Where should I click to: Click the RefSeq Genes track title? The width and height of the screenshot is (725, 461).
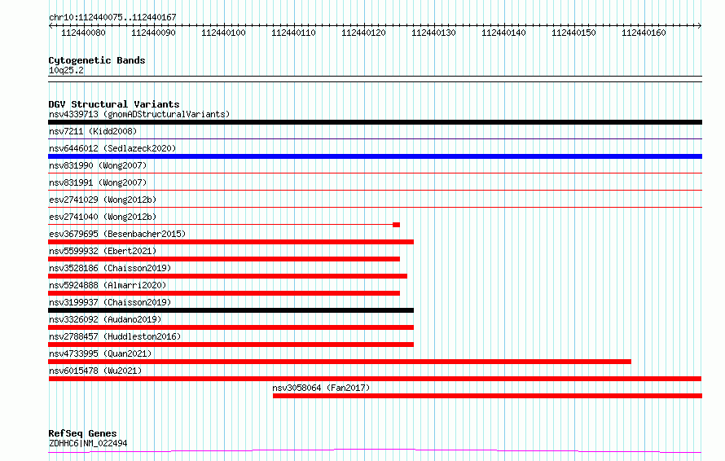point(82,434)
